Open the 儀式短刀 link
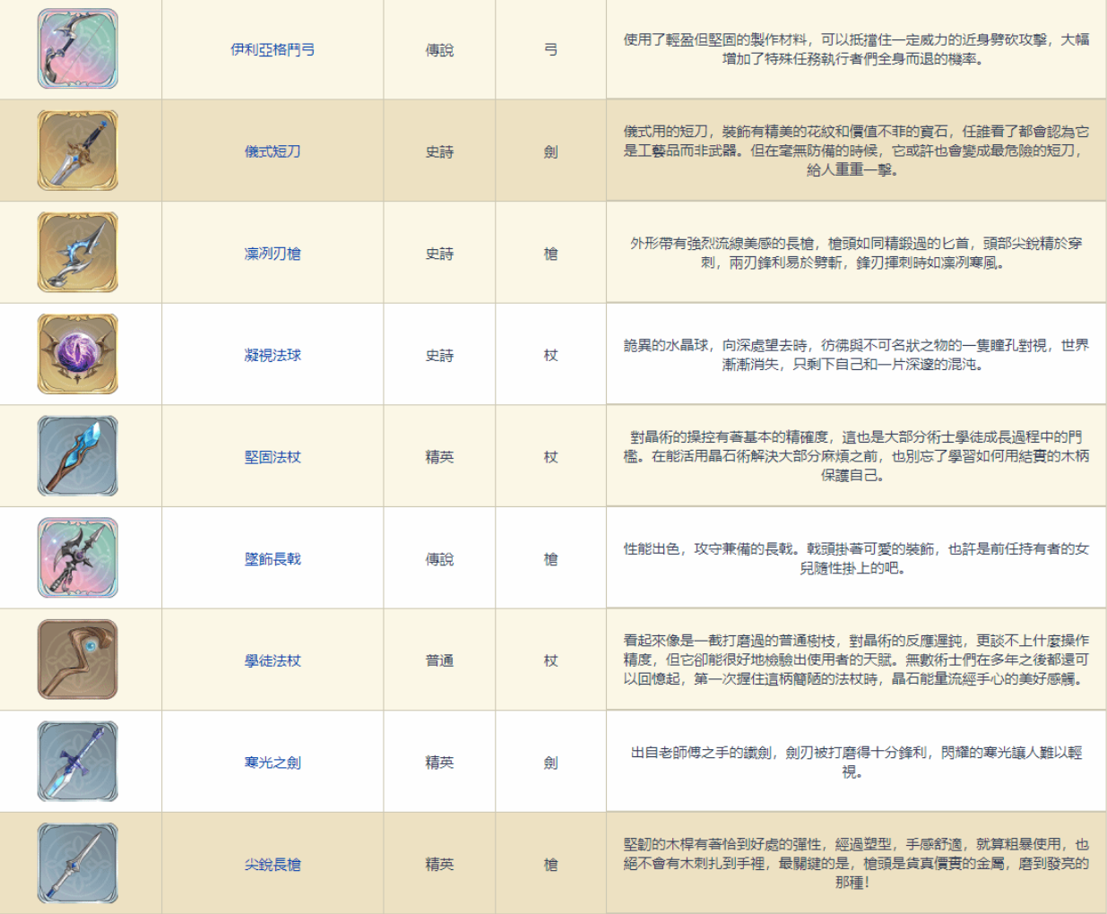The width and height of the screenshot is (1107, 914). (x=272, y=151)
